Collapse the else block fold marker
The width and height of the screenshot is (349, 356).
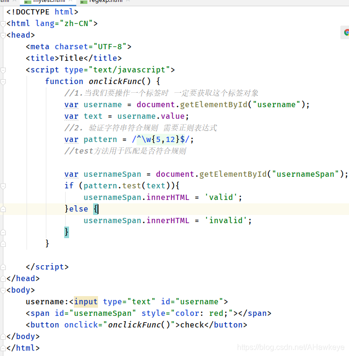coord(3,209)
